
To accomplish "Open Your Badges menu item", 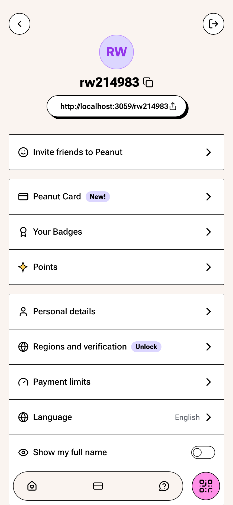I will click(x=116, y=232).
